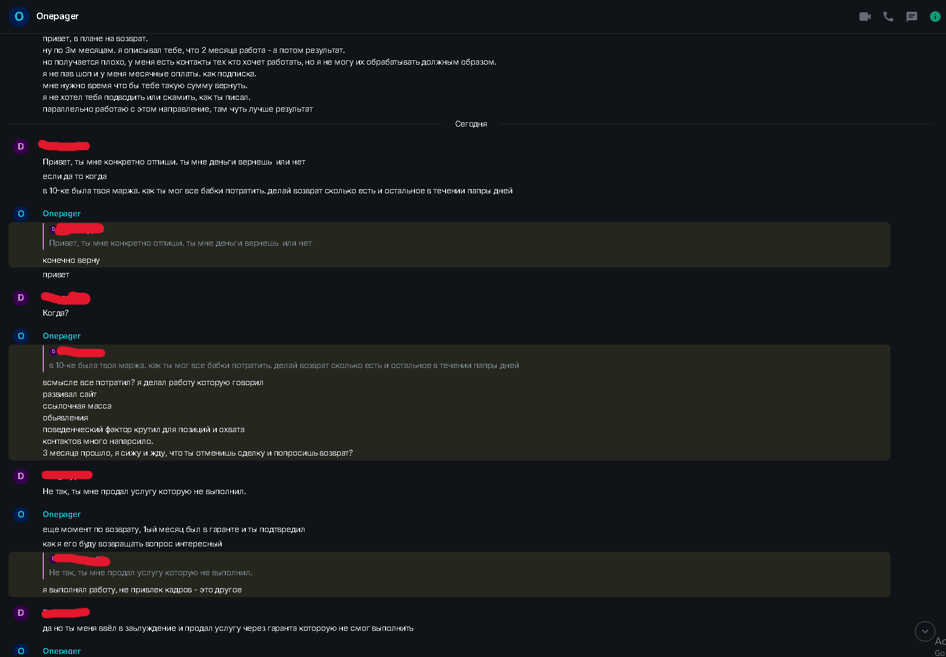
Task: Open quoted message "Привет, ты мне конкретно отпиши"
Action: pos(181,243)
